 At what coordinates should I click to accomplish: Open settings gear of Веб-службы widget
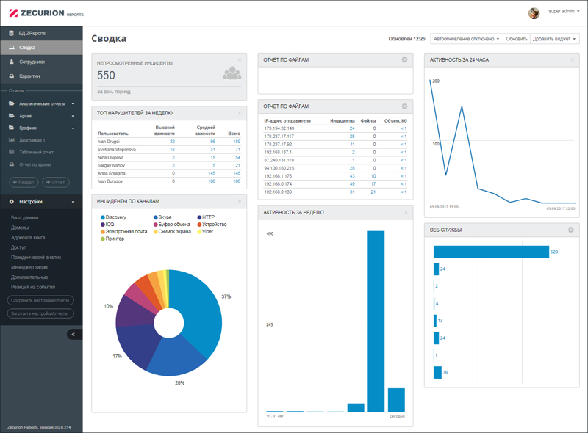pyautogui.click(x=571, y=230)
